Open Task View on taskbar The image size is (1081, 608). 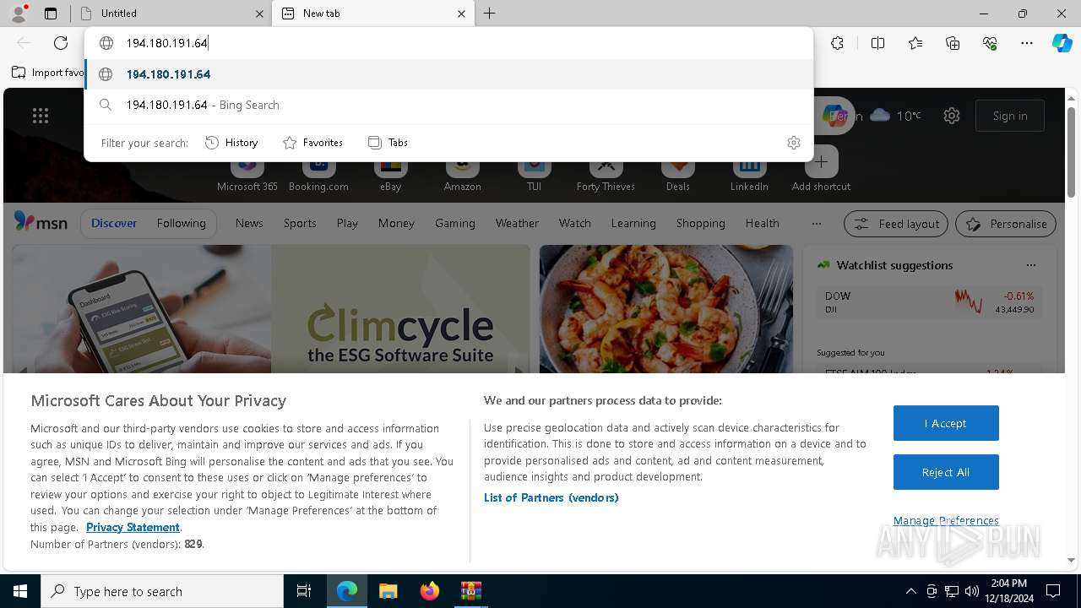(x=304, y=591)
